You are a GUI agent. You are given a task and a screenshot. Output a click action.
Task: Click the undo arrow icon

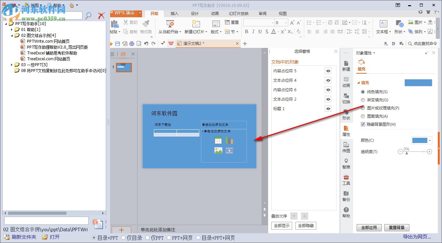point(146,44)
